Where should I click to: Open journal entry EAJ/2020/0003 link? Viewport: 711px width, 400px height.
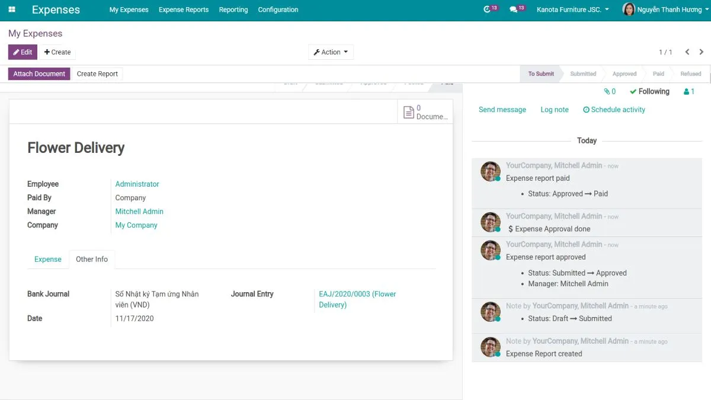click(357, 299)
